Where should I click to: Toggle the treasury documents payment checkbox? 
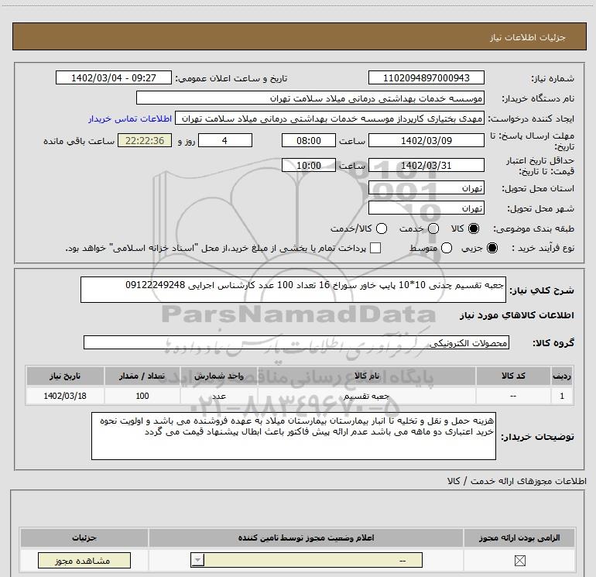pyautogui.click(x=376, y=248)
